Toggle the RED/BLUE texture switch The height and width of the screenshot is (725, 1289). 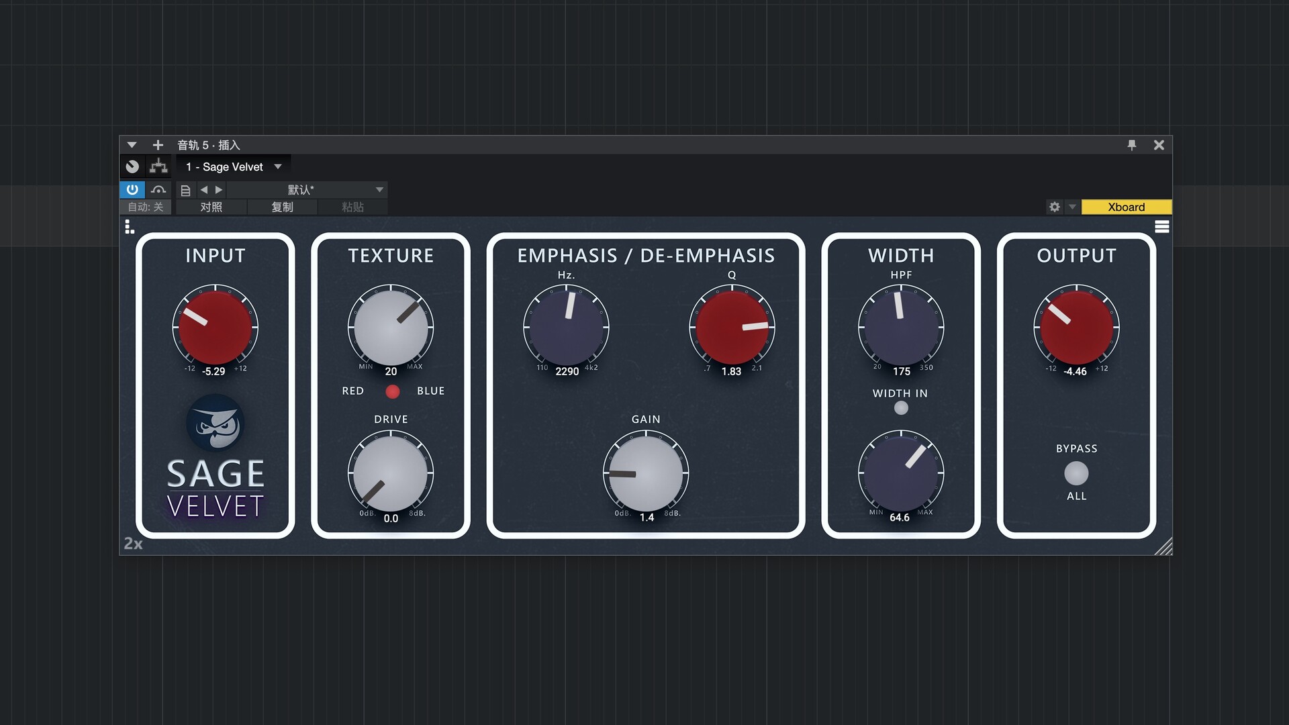coord(393,391)
